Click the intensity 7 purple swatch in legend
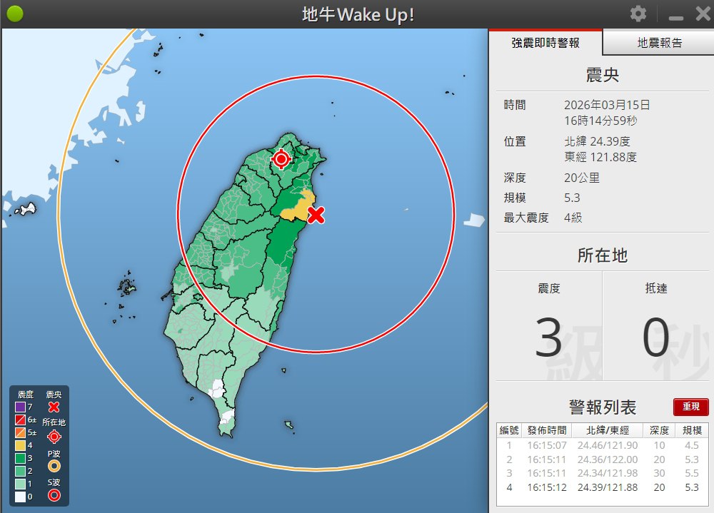Screen dimensions: 714x513 click(x=20, y=407)
